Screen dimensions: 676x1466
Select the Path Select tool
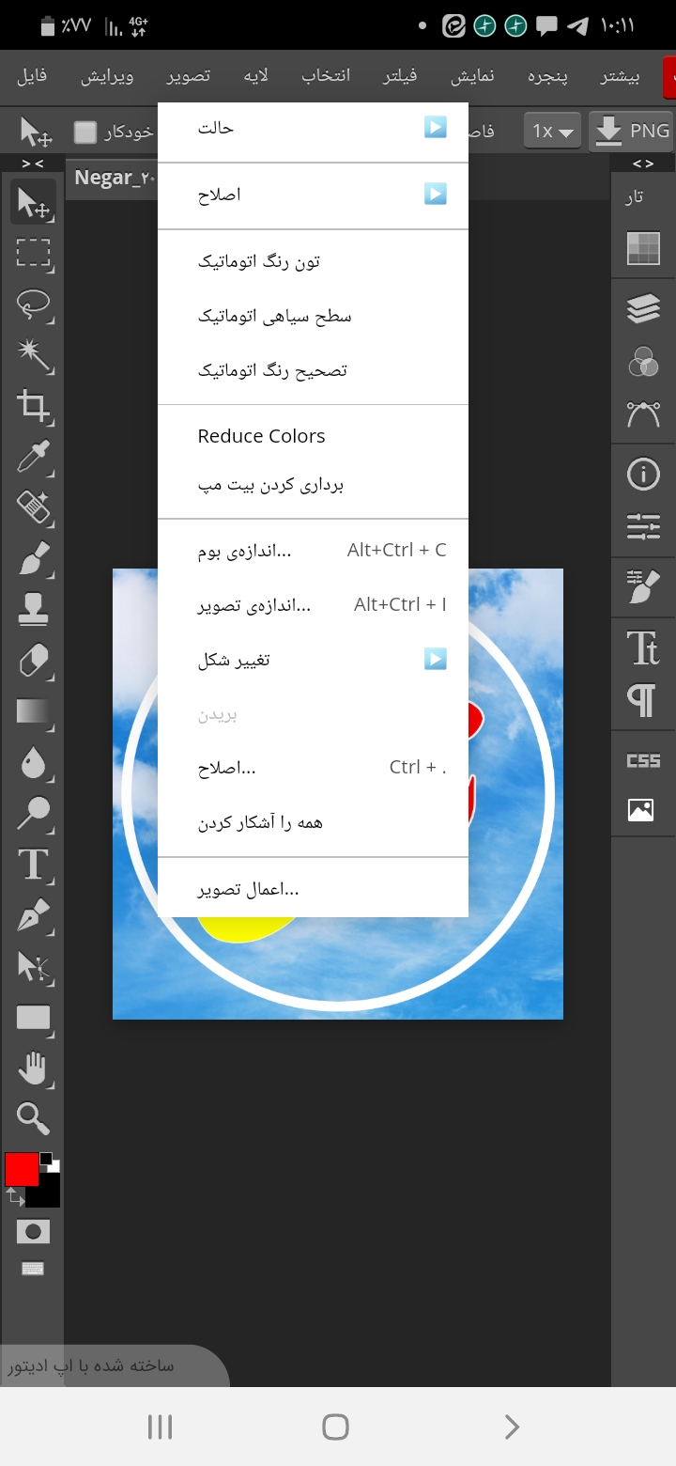(x=34, y=967)
